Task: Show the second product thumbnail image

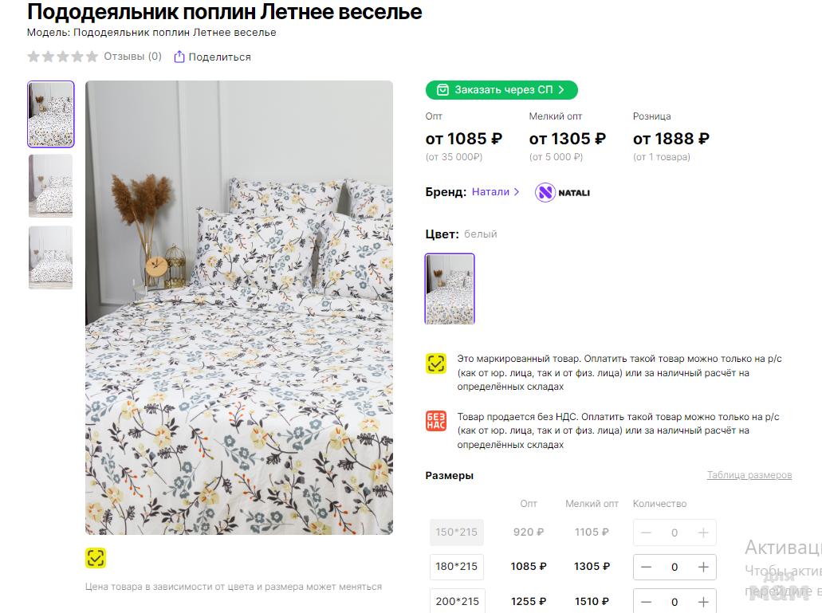Action: coord(51,186)
